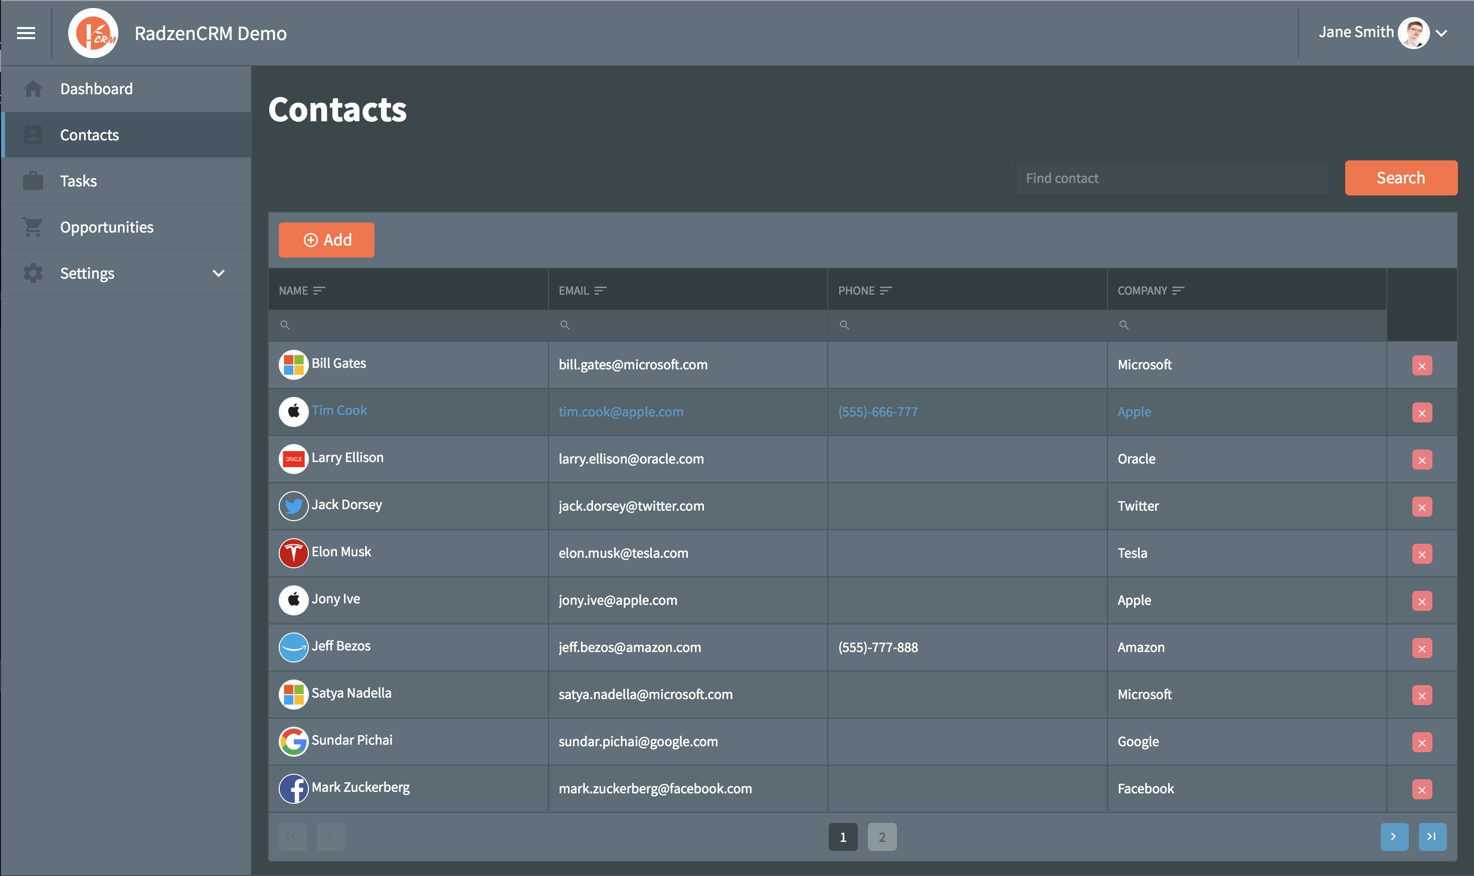Delete the Jack Dorsey contact row
Viewport: 1474px width, 876px height.
click(1422, 507)
